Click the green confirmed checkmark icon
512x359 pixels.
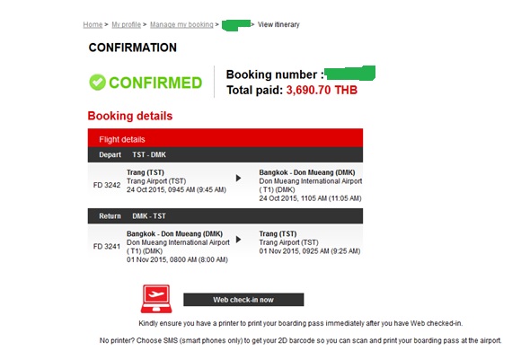tap(97, 83)
